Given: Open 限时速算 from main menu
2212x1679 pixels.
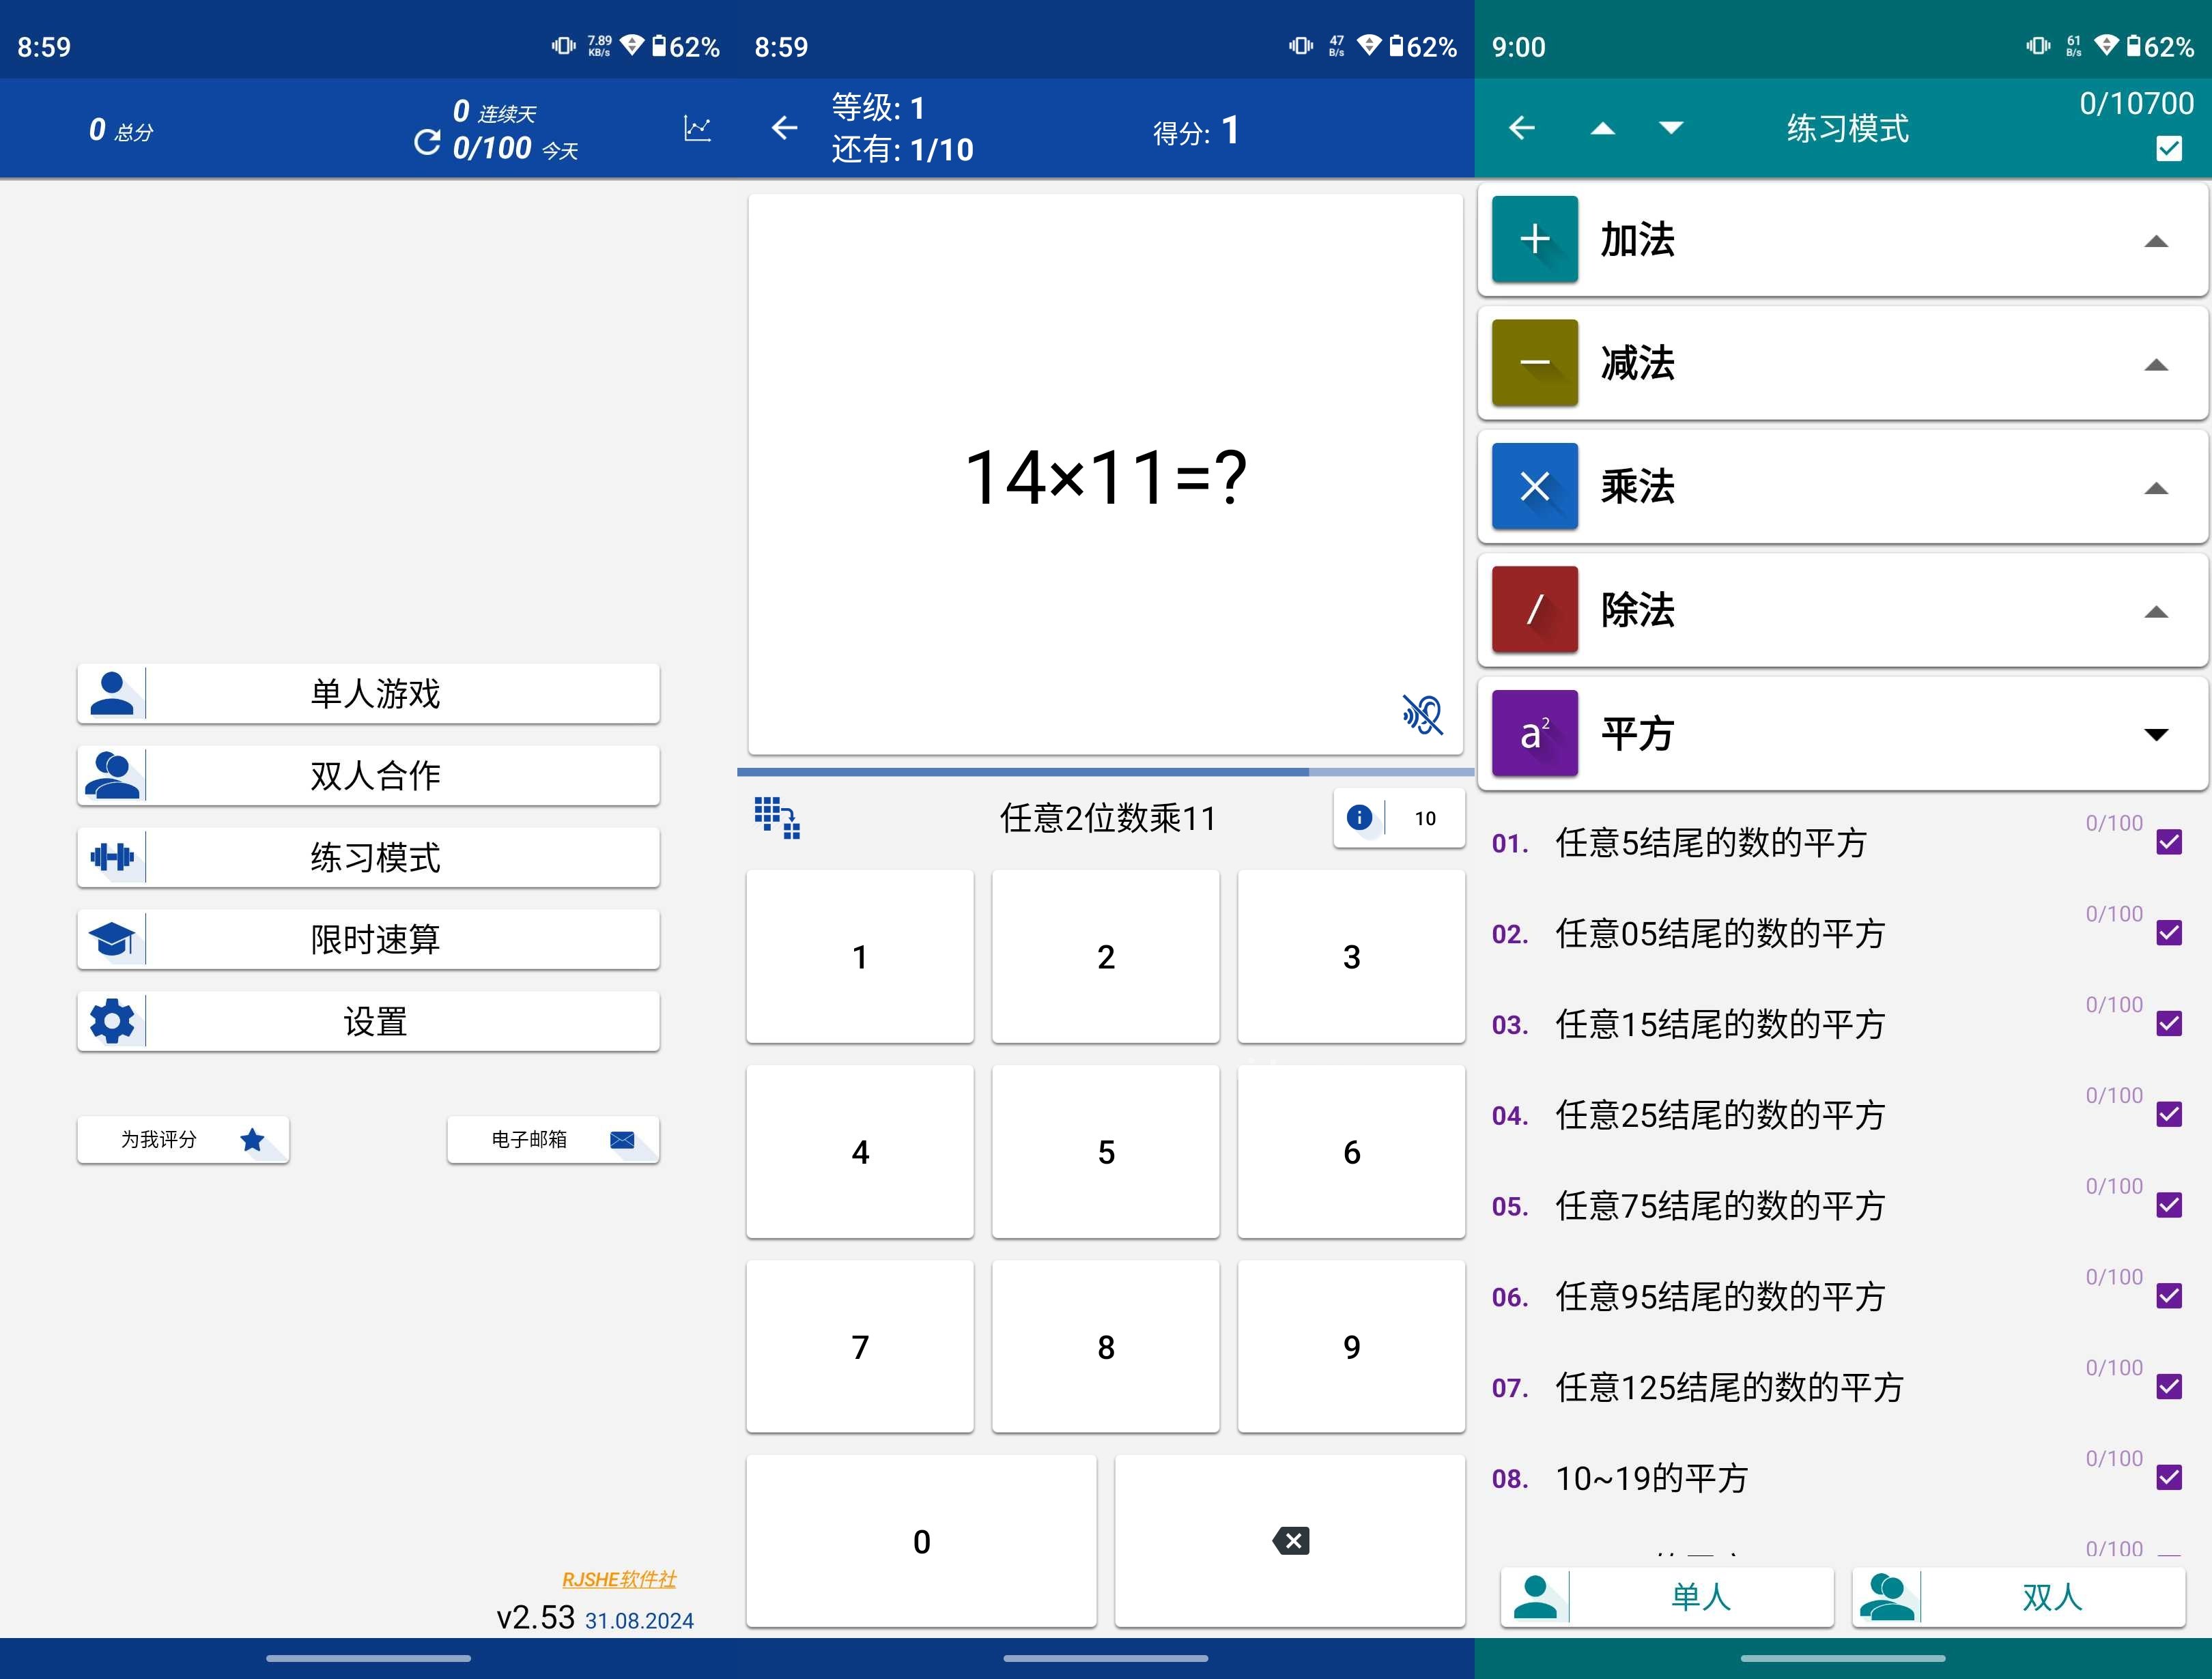Looking at the screenshot, I should (368, 939).
